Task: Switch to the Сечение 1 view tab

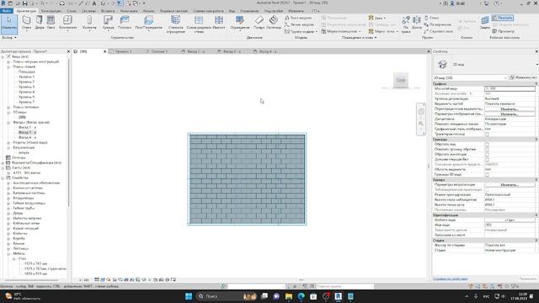Action: [159, 51]
